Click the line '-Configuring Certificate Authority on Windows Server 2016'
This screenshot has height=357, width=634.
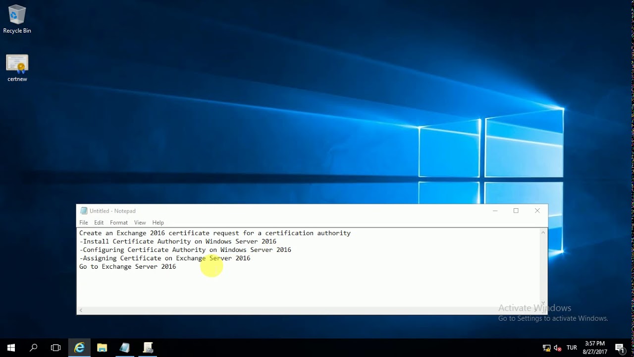click(x=185, y=250)
